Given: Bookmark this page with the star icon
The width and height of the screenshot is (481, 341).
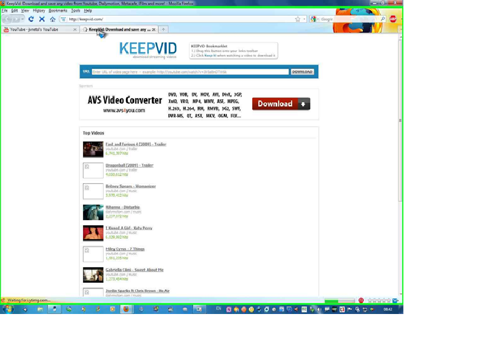Looking at the screenshot, I should coord(298,19).
